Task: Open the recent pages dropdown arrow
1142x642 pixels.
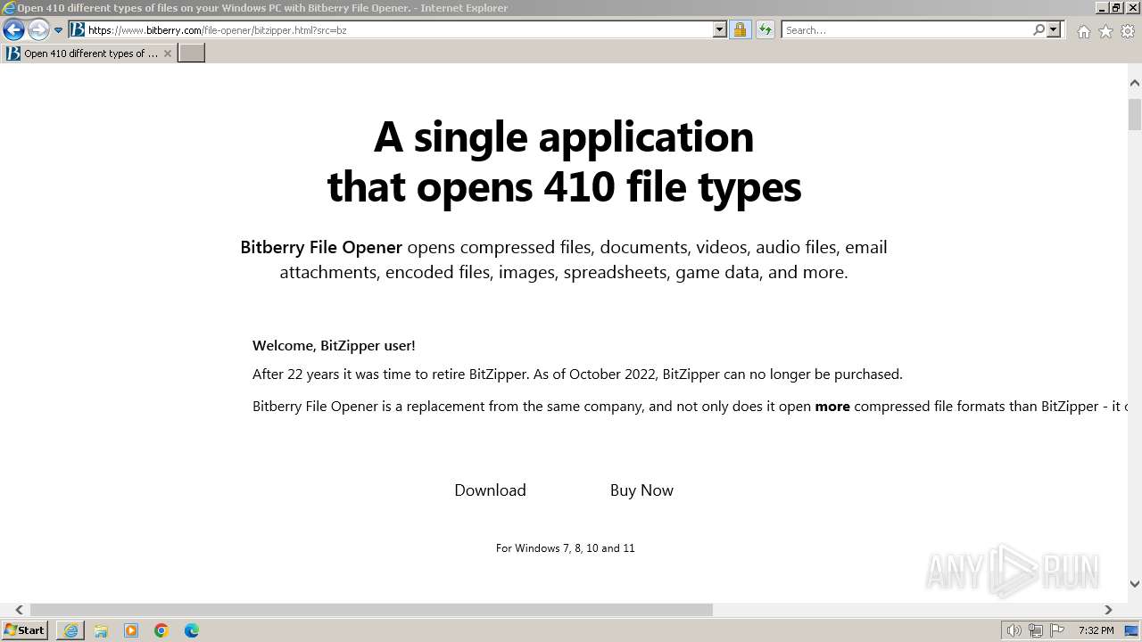Action: click(x=59, y=30)
